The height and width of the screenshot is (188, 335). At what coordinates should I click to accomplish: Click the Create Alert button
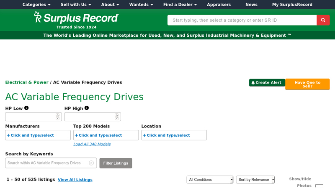(x=267, y=82)
